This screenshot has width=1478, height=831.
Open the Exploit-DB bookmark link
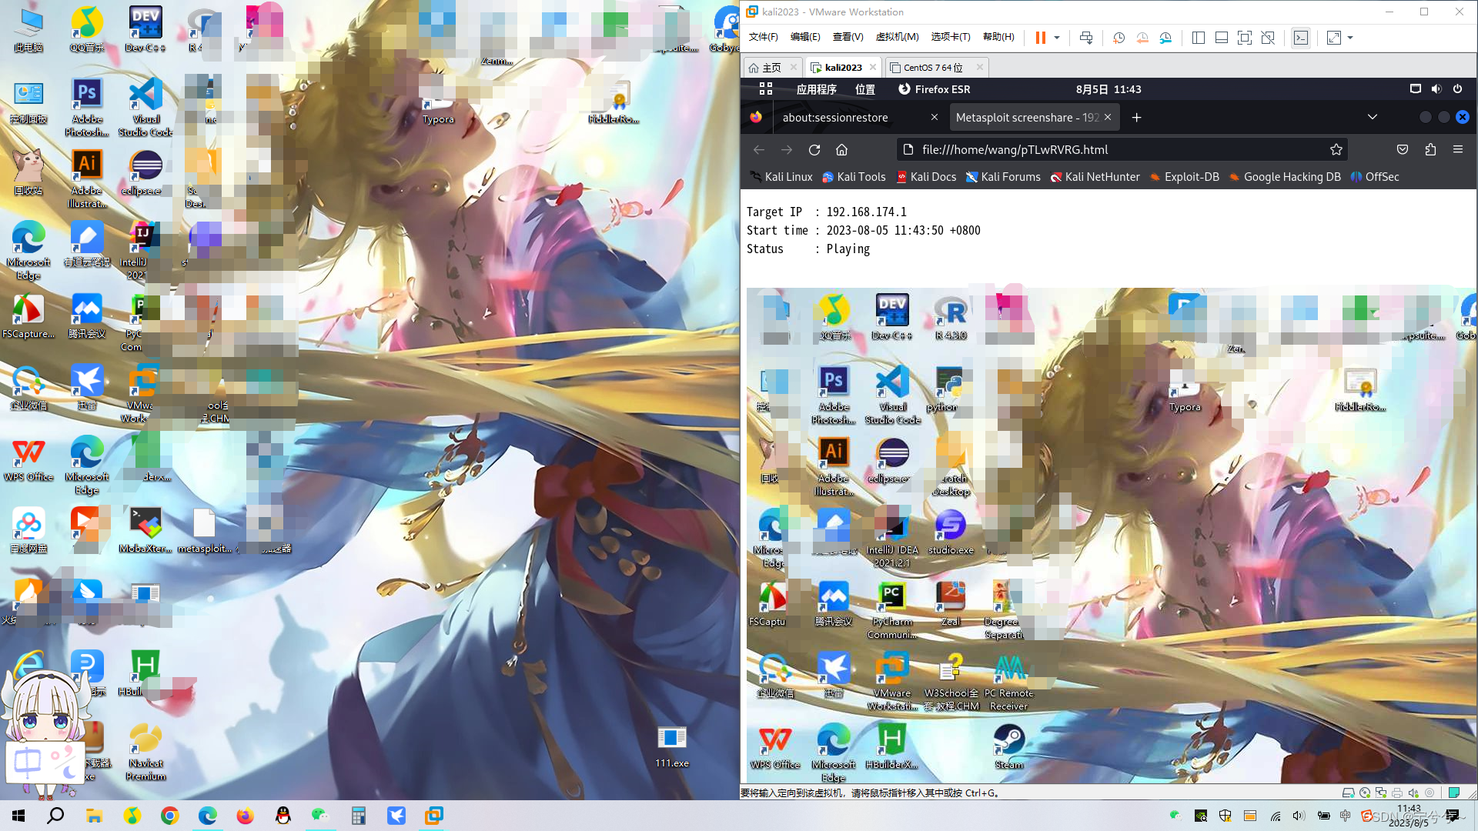point(1185,177)
